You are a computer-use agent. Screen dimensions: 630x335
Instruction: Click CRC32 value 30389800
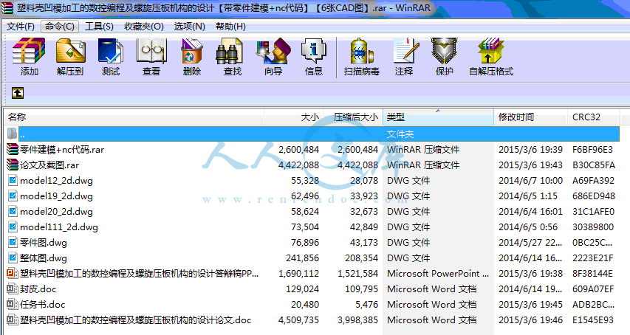[x=593, y=227]
